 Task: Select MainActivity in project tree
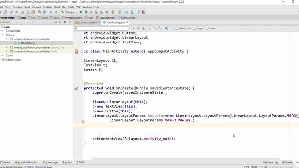(x=28, y=43)
